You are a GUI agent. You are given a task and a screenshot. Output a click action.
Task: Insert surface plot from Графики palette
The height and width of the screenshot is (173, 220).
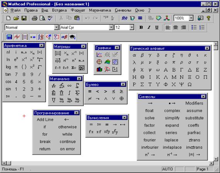107,62
